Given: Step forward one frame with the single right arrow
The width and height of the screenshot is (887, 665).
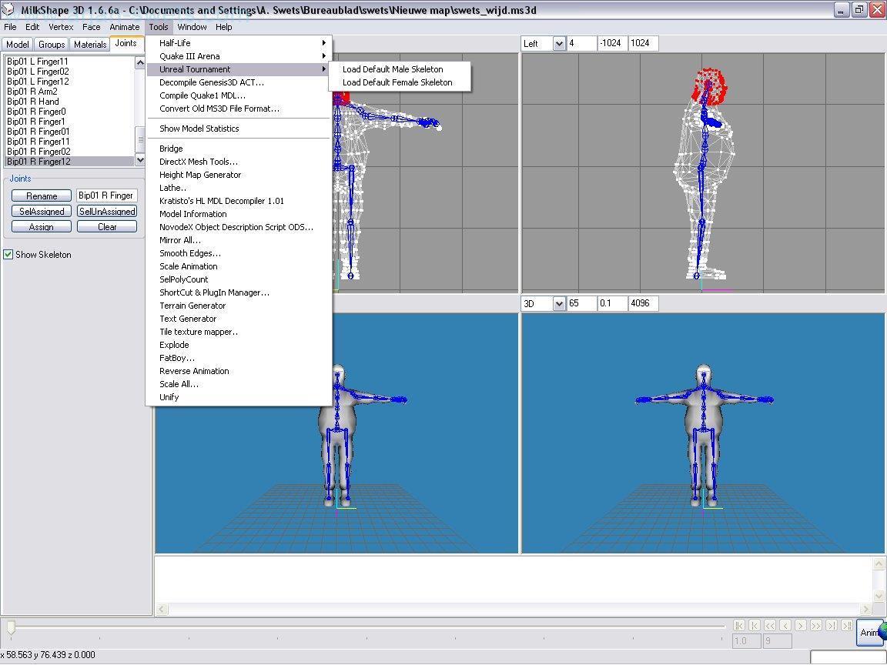Looking at the screenshot, I should (x=801, y=625).
